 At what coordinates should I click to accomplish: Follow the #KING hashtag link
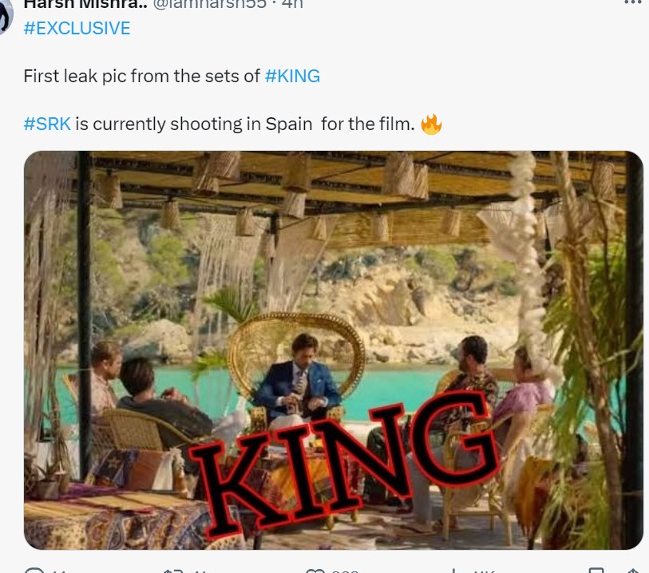[292, 77]
